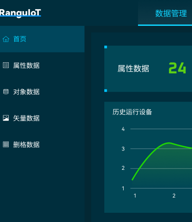Click the peak of the green chart line
192x222 pixels.
[x=169, y=143]
